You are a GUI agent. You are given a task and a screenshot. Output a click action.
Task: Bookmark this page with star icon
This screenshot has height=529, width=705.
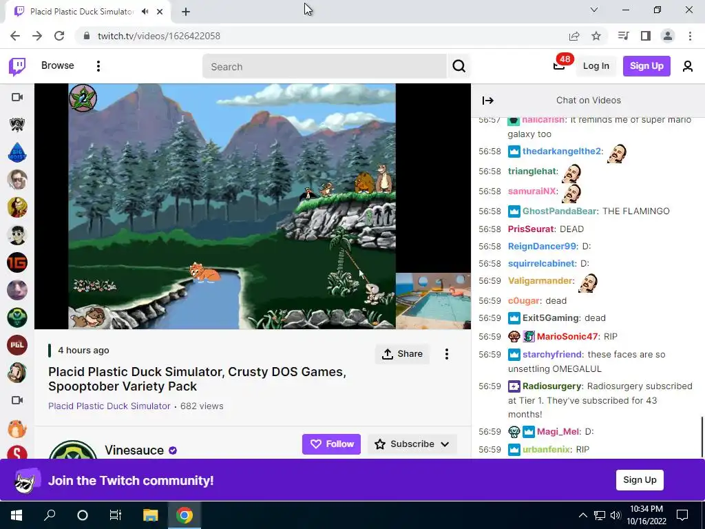coord(596,36)
